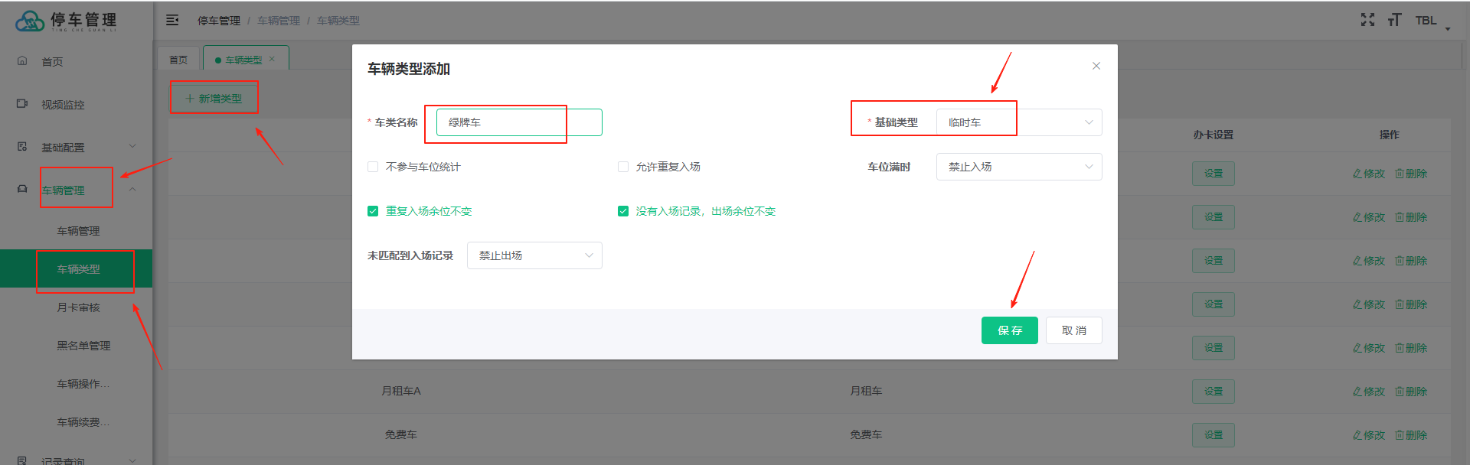Image resolution: width=1470 pixels, height=465 pixels.
Task: Click plus icon on 新增类型 button
Action: pos(190,99)
